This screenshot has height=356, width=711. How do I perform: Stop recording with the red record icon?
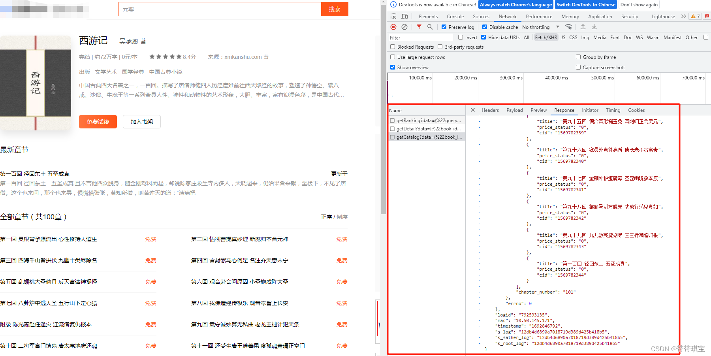coord(393,27)
